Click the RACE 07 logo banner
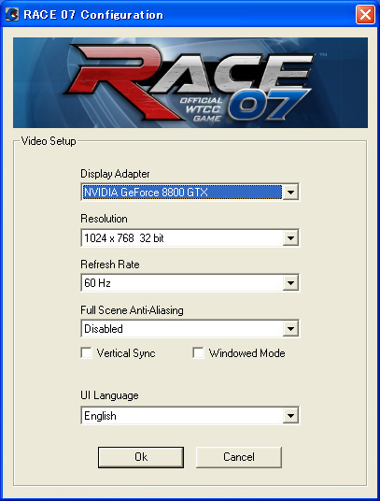Image resolution: width=380 pixels, height=501 pixels. [190, 83]
